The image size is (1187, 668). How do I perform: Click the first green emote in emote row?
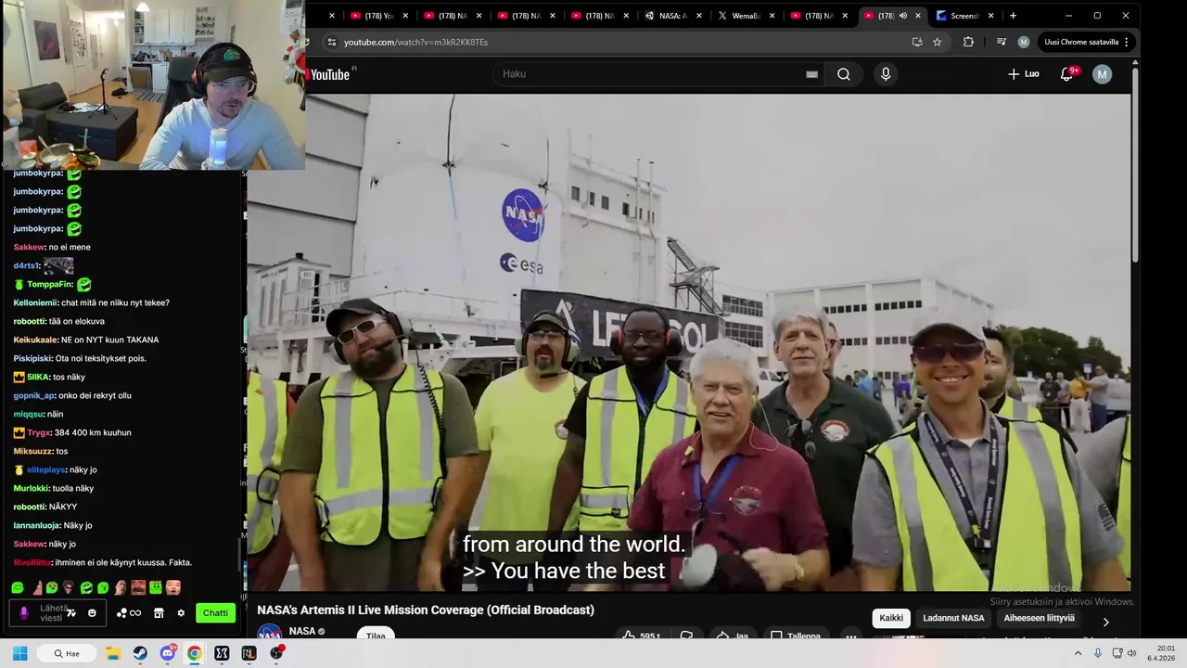coord(18,587)
